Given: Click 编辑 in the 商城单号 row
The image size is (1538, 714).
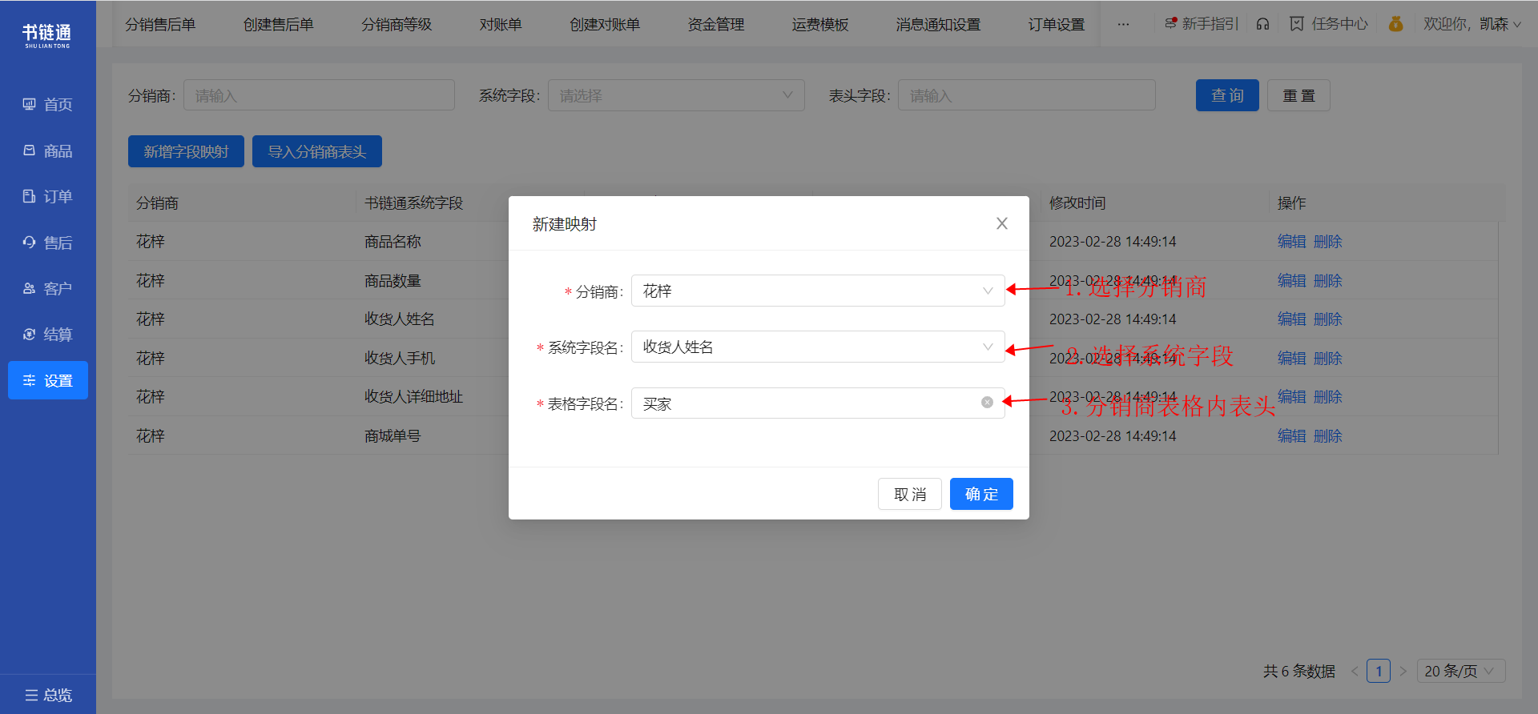Looking at the screenshot, I should [1291, 435].
